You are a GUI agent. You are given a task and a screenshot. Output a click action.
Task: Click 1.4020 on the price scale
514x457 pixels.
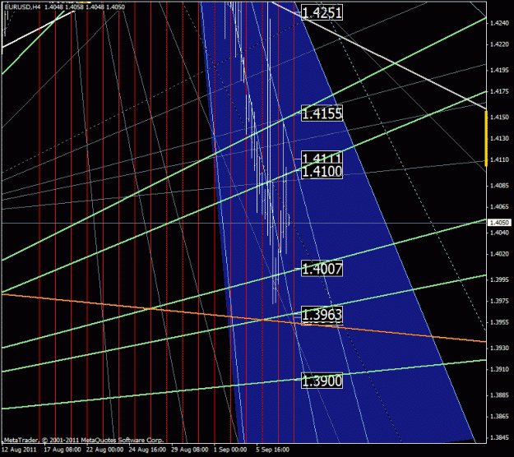pyautogui.click(x=499, y=254)
